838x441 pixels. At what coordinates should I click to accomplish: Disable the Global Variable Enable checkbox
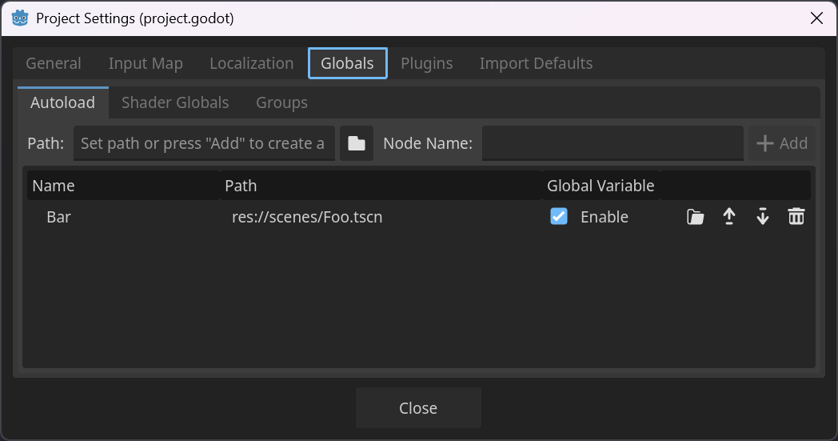[x=559, y=217]
